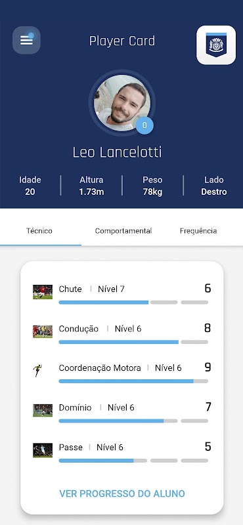The height and width of the screenshot is (525, 243).
Task: Tap the Lado Destro stat
Action: (x=214, y=186)
